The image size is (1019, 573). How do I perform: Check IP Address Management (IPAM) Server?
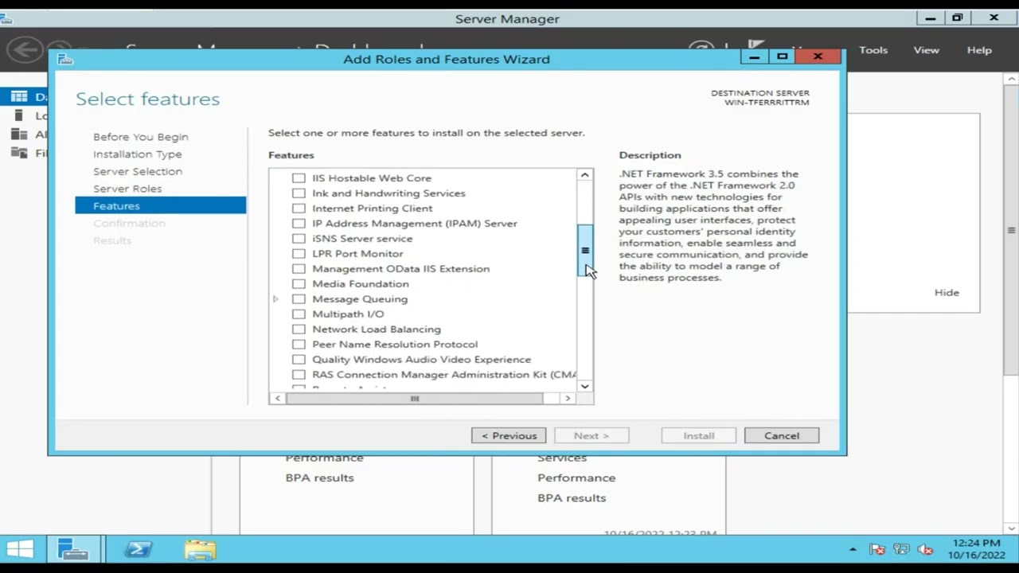tap(299, 224)
